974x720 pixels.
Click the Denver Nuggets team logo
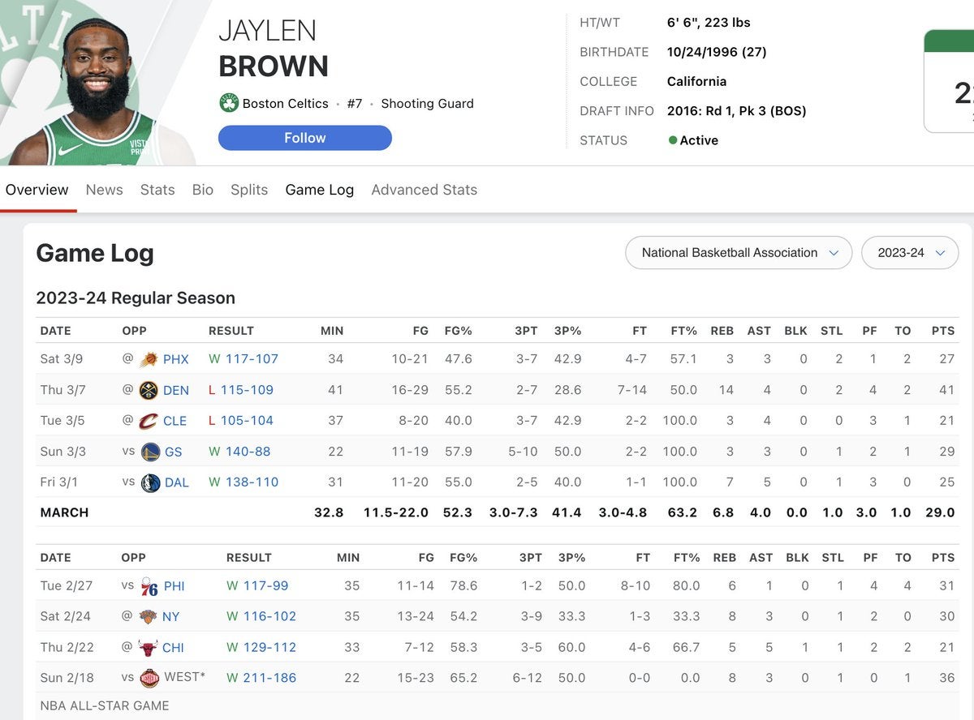click(148, 390)
